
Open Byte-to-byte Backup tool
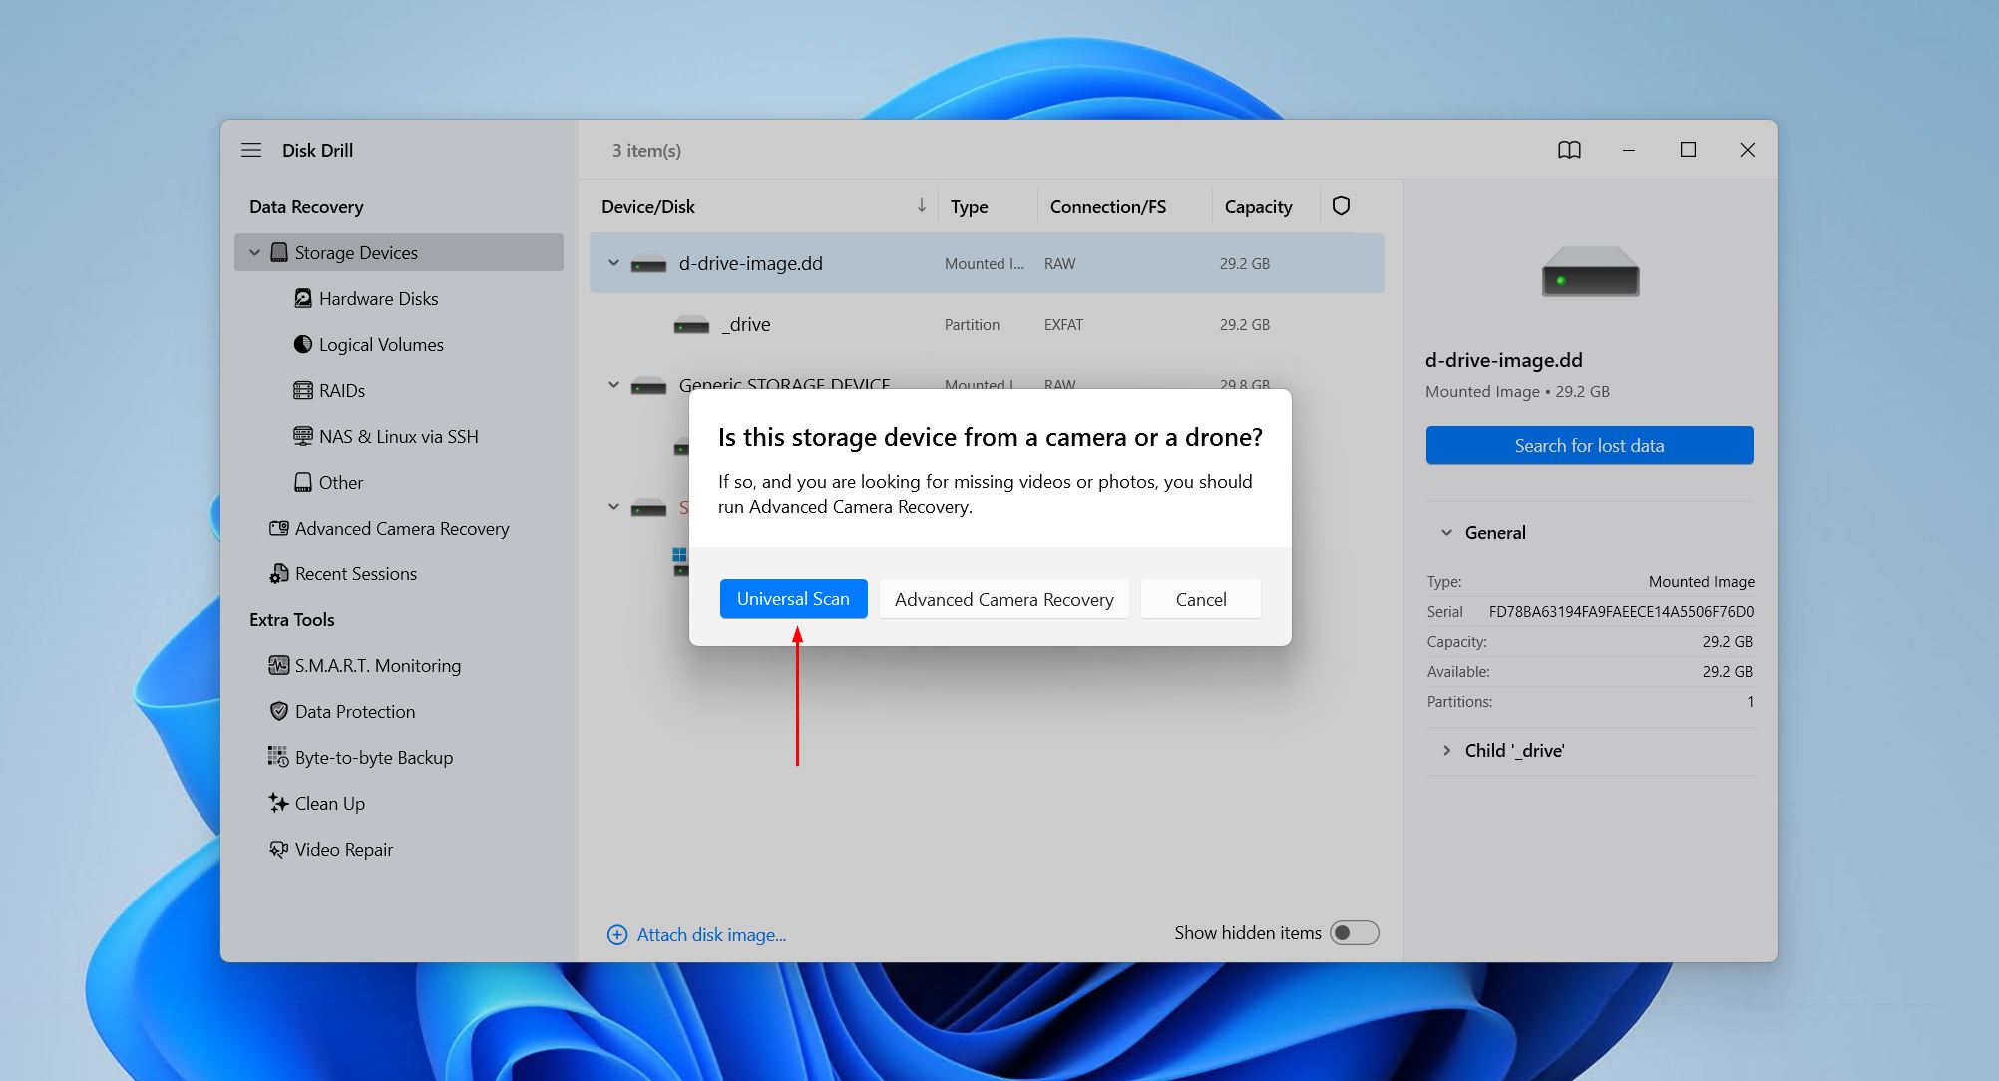click(374, 757)
